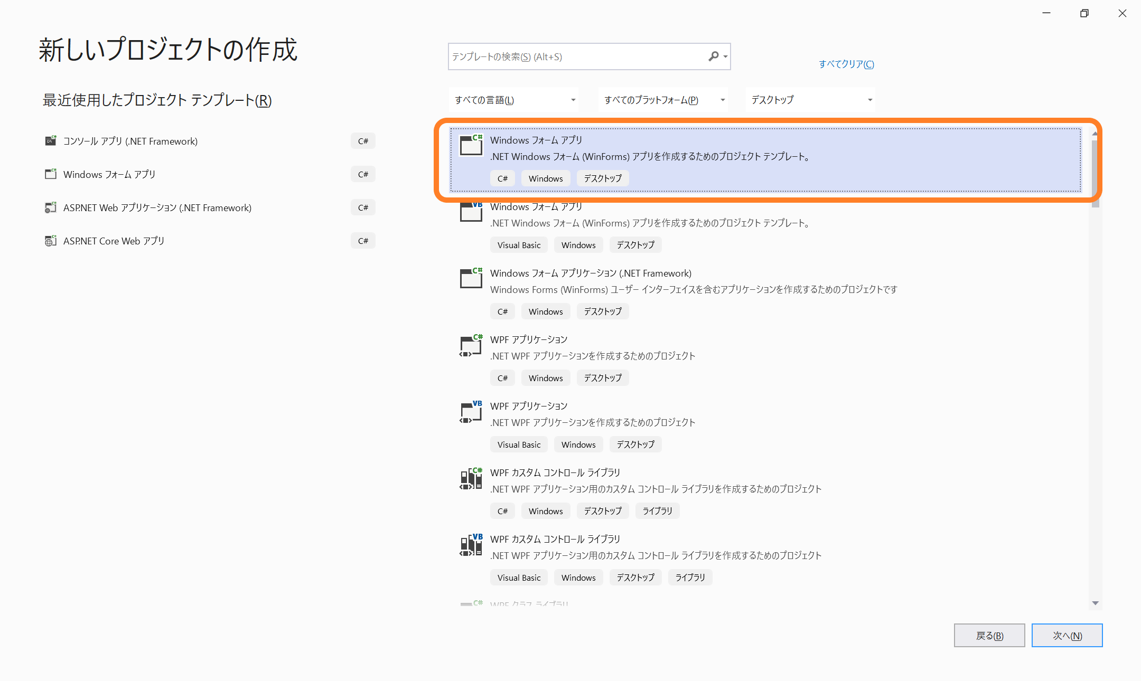Click the Windows フォーム アプリ icon in recent templates

coord(51,174)
